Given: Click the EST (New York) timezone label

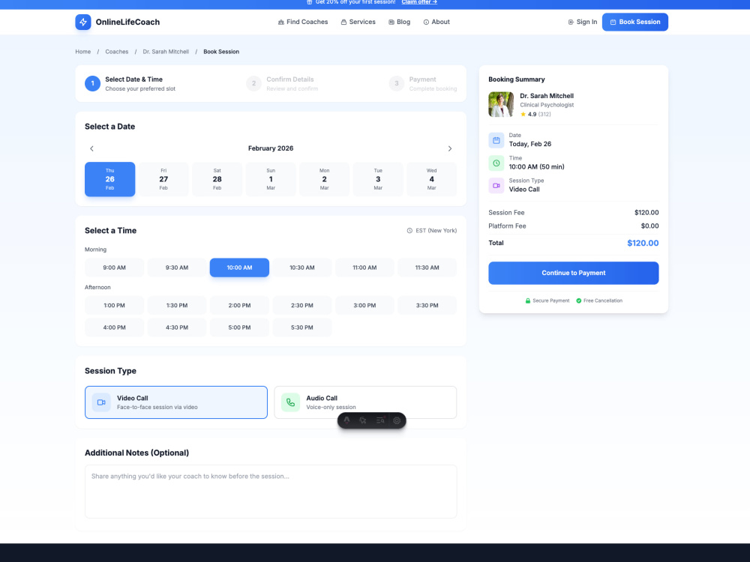Looking at the screenshot, I should tap(436, 231).
